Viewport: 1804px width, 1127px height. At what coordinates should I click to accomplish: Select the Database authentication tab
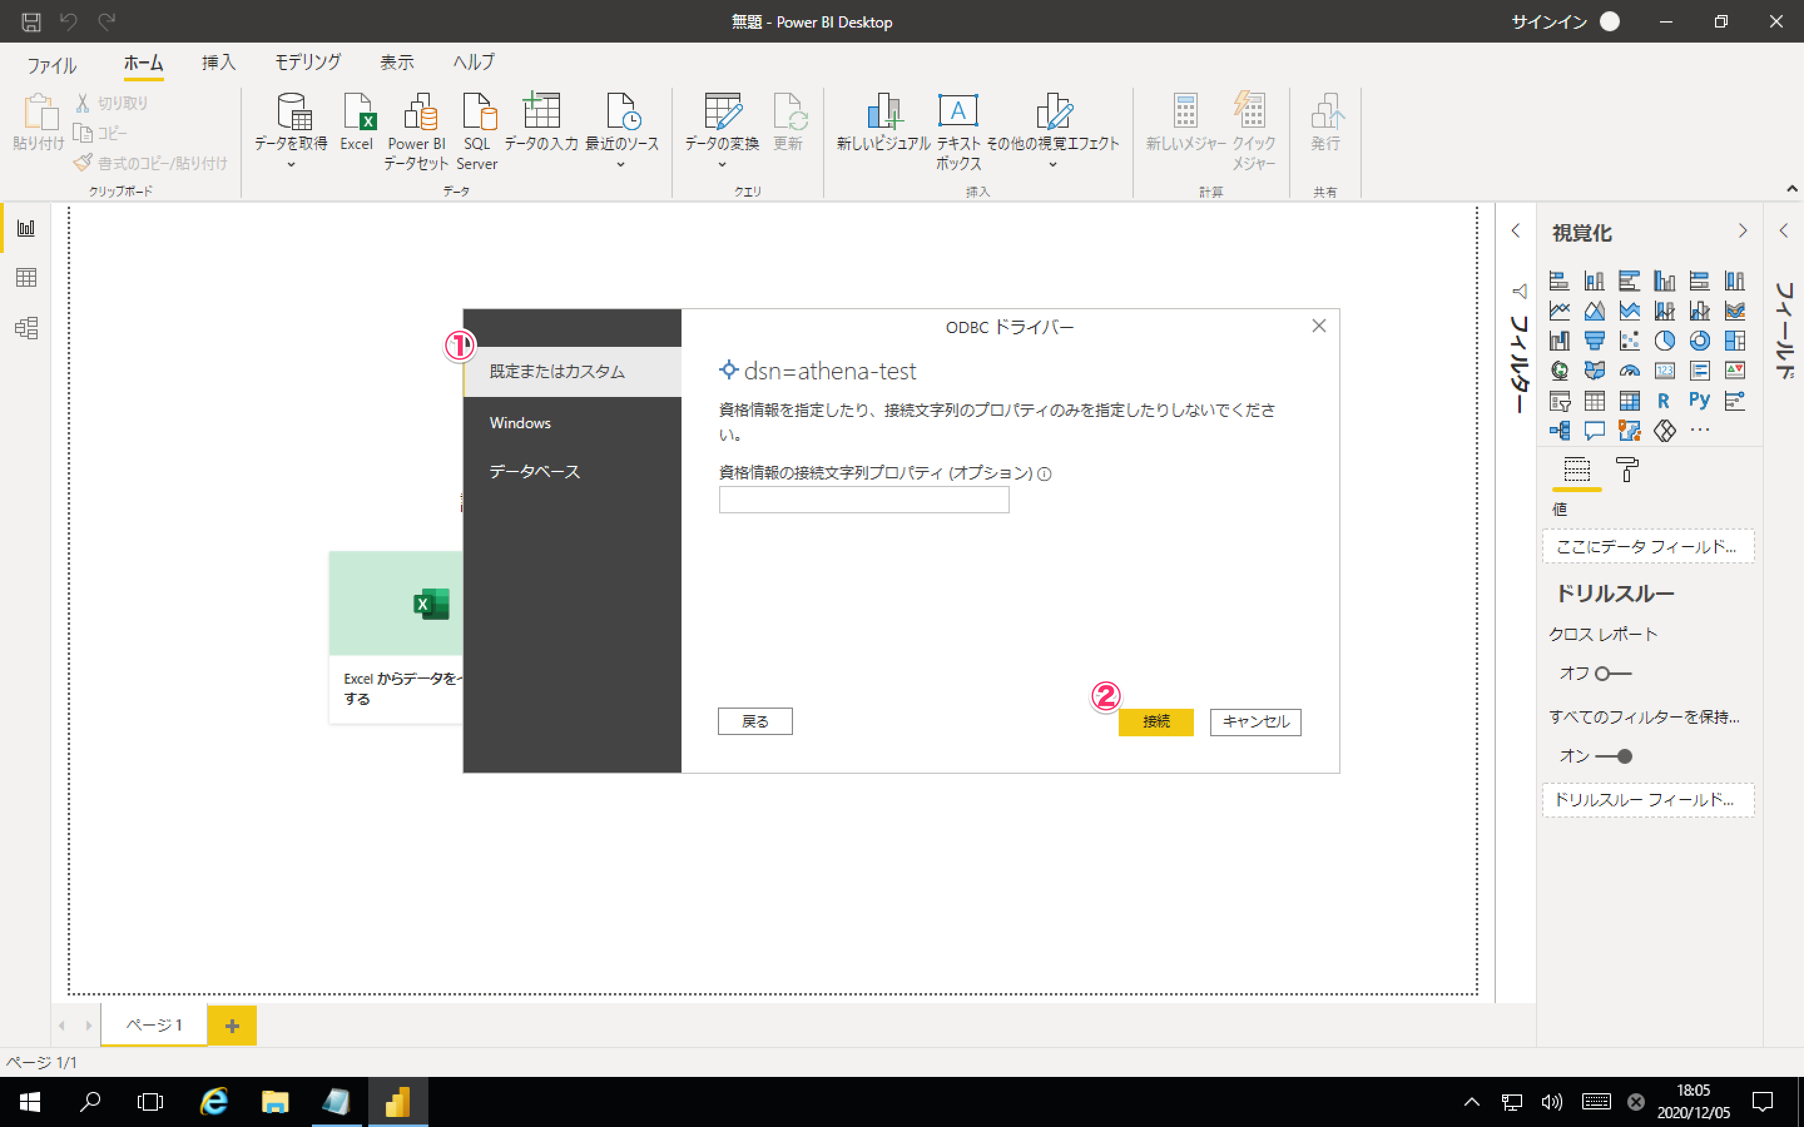click(x=534, y=472)
